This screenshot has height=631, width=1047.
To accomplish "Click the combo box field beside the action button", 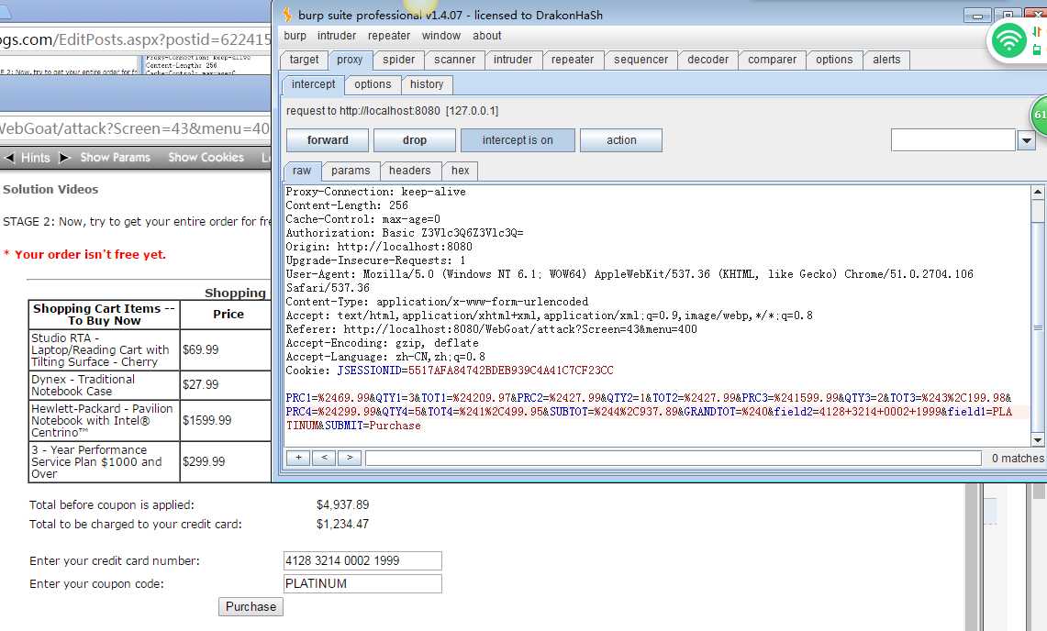I will coord(952,140).
